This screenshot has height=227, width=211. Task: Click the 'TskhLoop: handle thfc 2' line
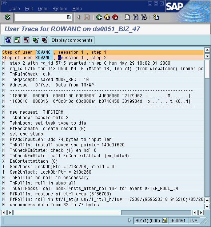click(x=39, y=118)
